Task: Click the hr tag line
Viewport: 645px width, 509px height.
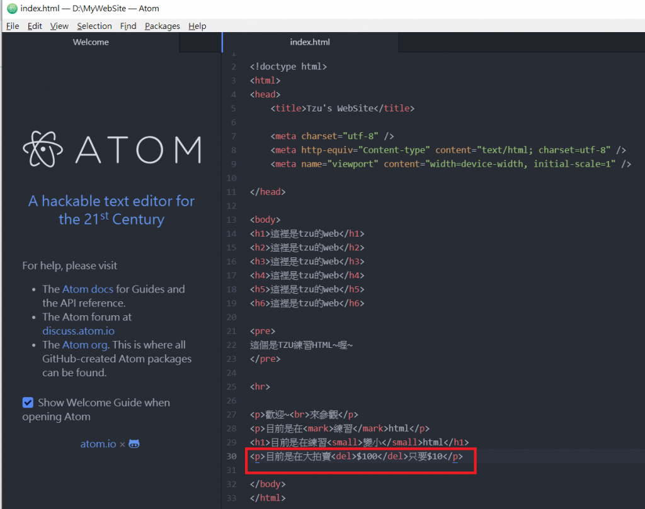Action: (x=260, y=386)
